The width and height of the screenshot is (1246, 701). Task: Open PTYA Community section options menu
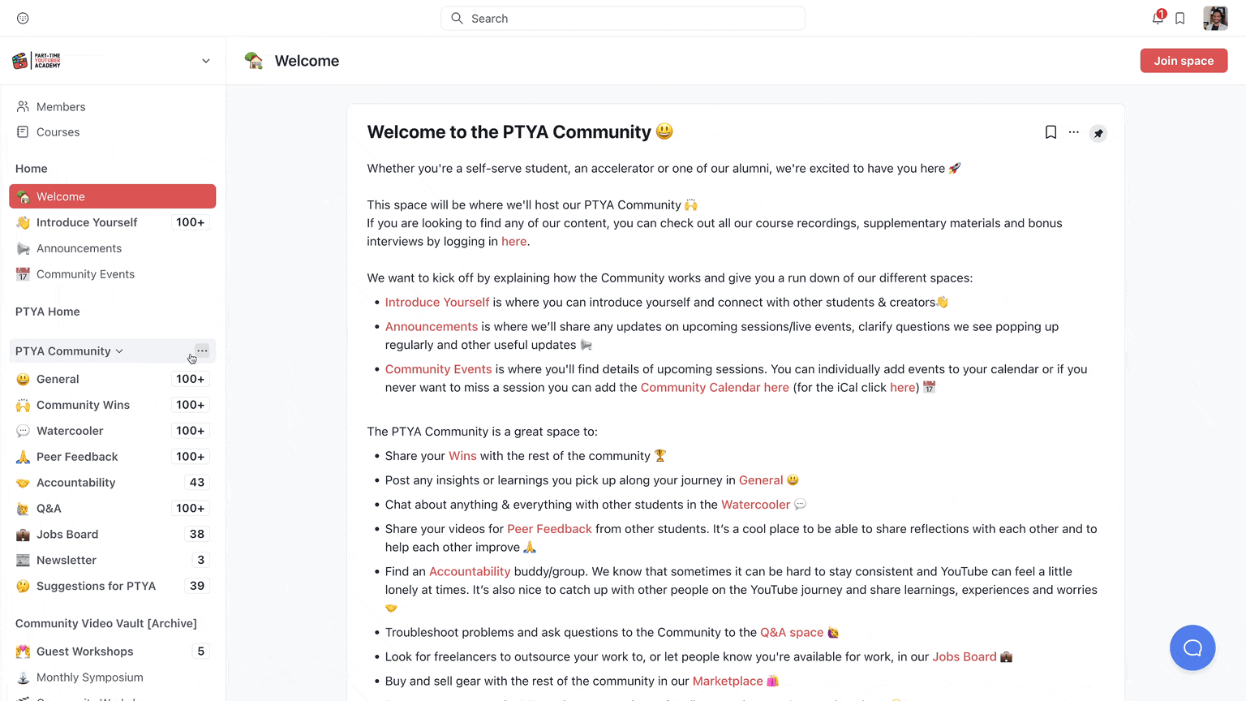pos(202,350)
